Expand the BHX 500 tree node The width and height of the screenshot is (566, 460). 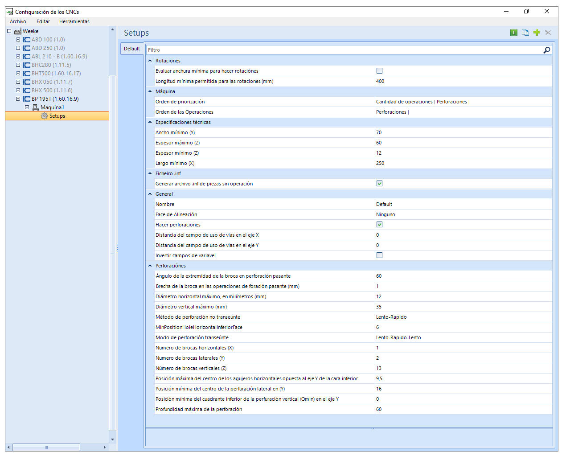18,90
